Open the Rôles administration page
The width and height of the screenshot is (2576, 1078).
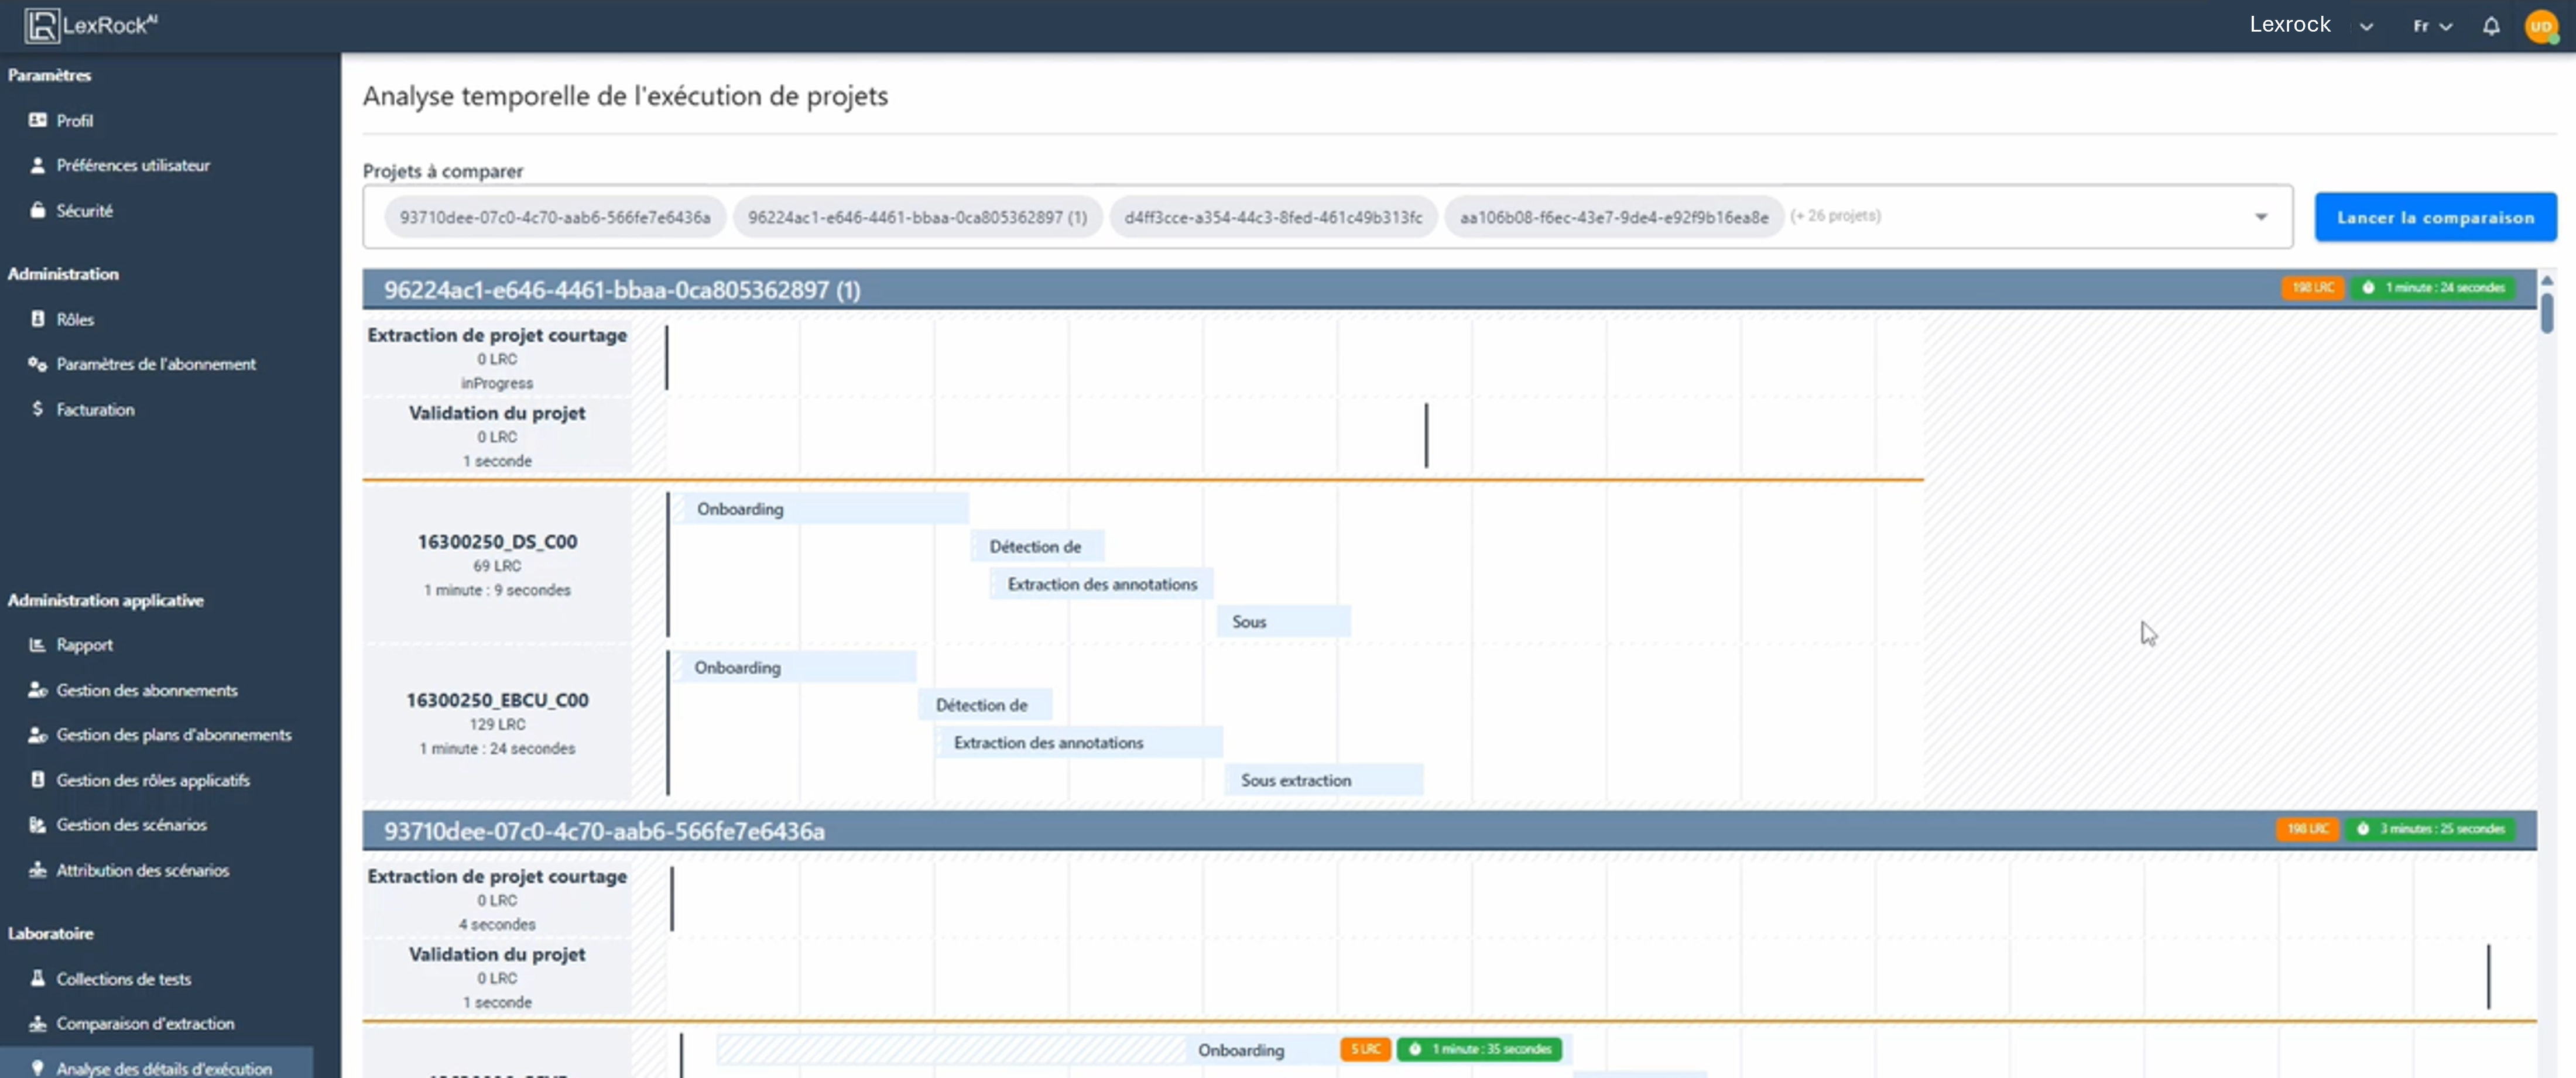[75, 319]
